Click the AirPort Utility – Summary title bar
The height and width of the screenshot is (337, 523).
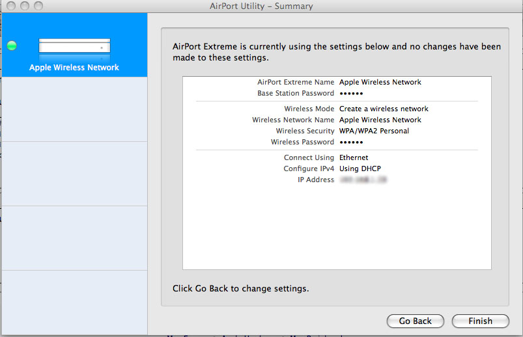coord(261,6)
